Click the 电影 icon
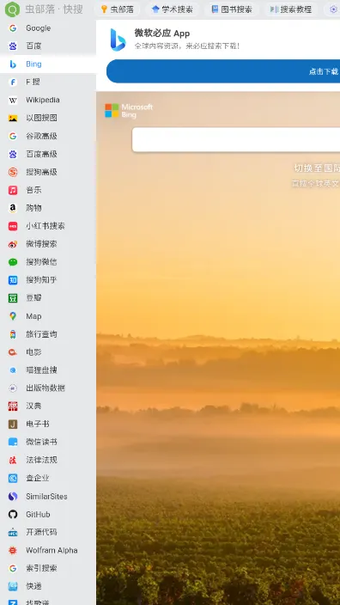Screen dimensions: 340x605 coord(13,352)
